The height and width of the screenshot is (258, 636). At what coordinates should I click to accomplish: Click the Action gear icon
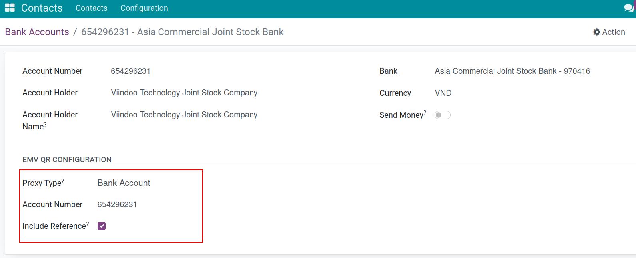pos(596,32)
